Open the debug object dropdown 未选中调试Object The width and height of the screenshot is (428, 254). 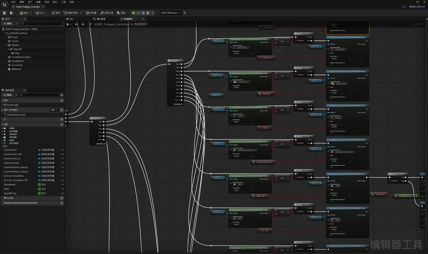click(x=170, y=13)
